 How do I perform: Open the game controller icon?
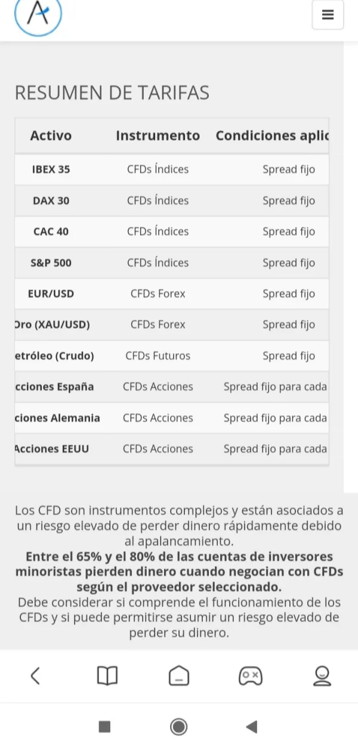[250, 675]
